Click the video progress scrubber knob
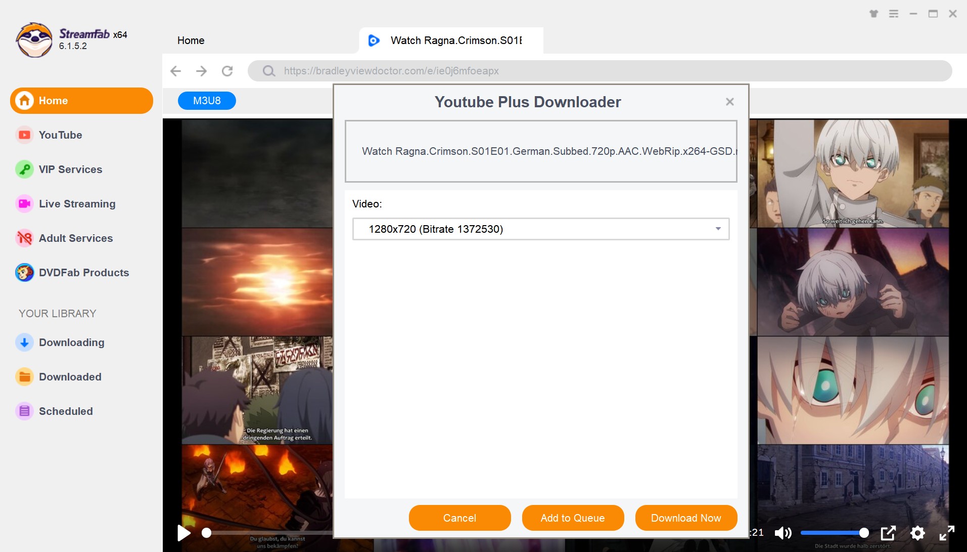 pyautogui.click(x=206, y=533)
